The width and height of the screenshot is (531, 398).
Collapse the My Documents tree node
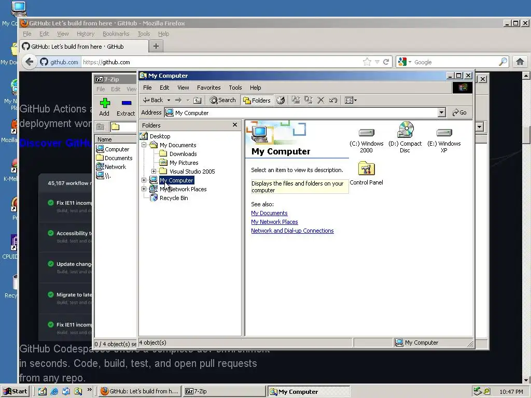pos(144,145)
